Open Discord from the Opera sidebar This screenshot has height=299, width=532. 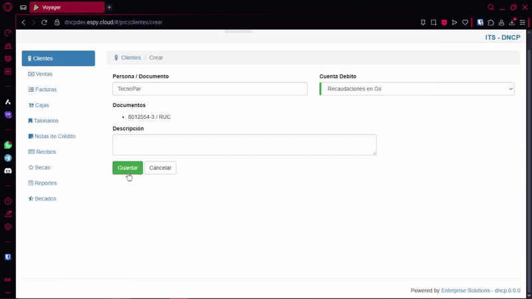coord(8,171)
